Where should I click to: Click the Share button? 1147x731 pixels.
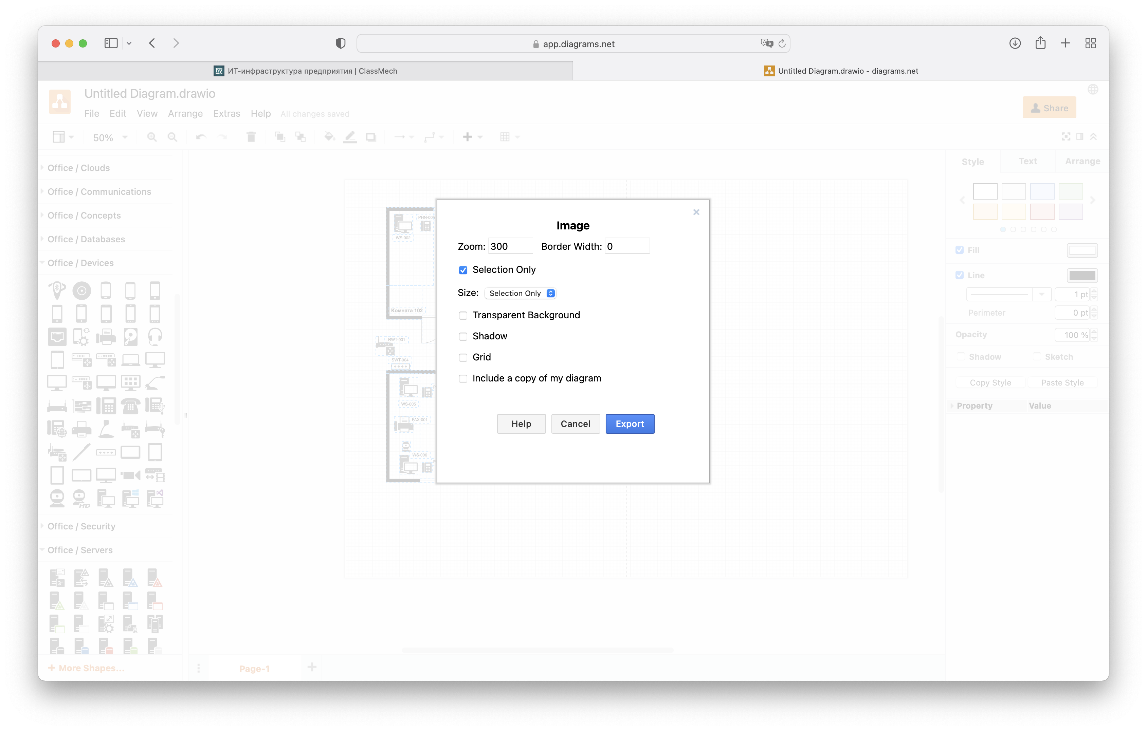(x=1049, y=108)
